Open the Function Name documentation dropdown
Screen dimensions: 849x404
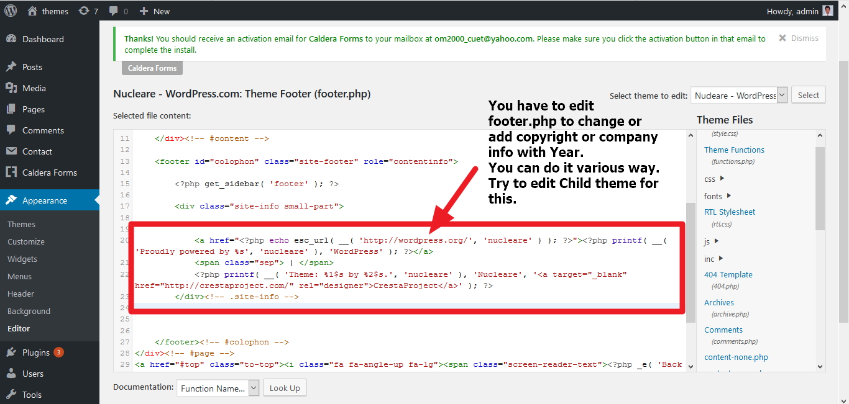[x=218, y=388]
